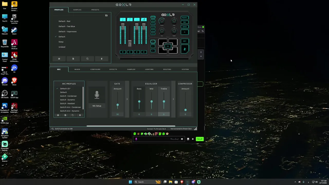
Task: Click the delete profile icon in Profiles panel
Action: 102,59
